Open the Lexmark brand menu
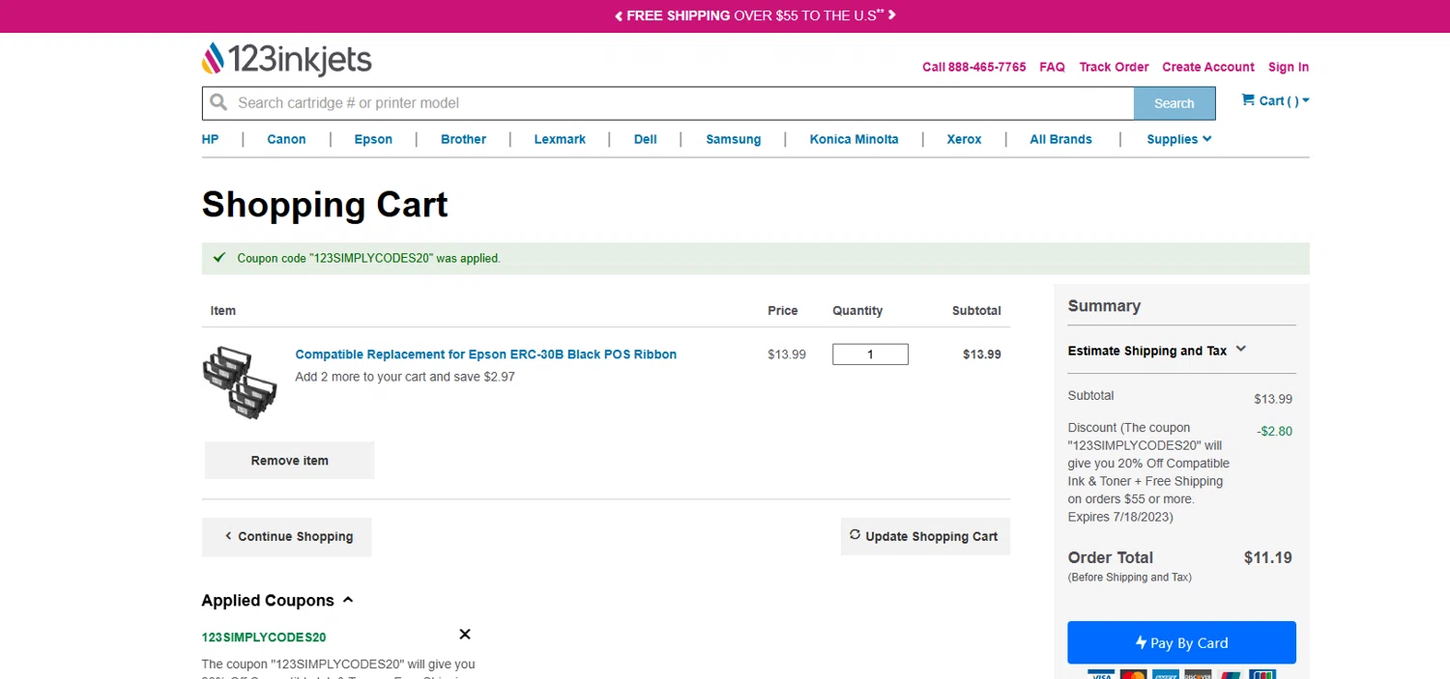1450x679 pixels. [560, 139]
